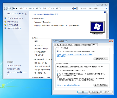Image resolution: width=117 pixels, height=98 pixels.
Task: Click scrollbar up arrow in System window
Action: 107,12
